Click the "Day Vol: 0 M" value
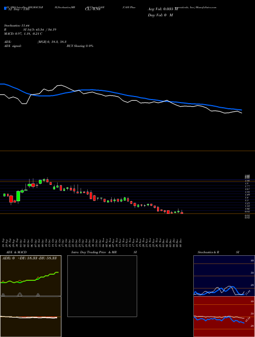Screen dimensions: 255x337 click(160, 15)
